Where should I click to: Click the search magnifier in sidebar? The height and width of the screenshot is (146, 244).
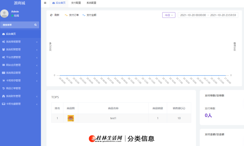35,25
